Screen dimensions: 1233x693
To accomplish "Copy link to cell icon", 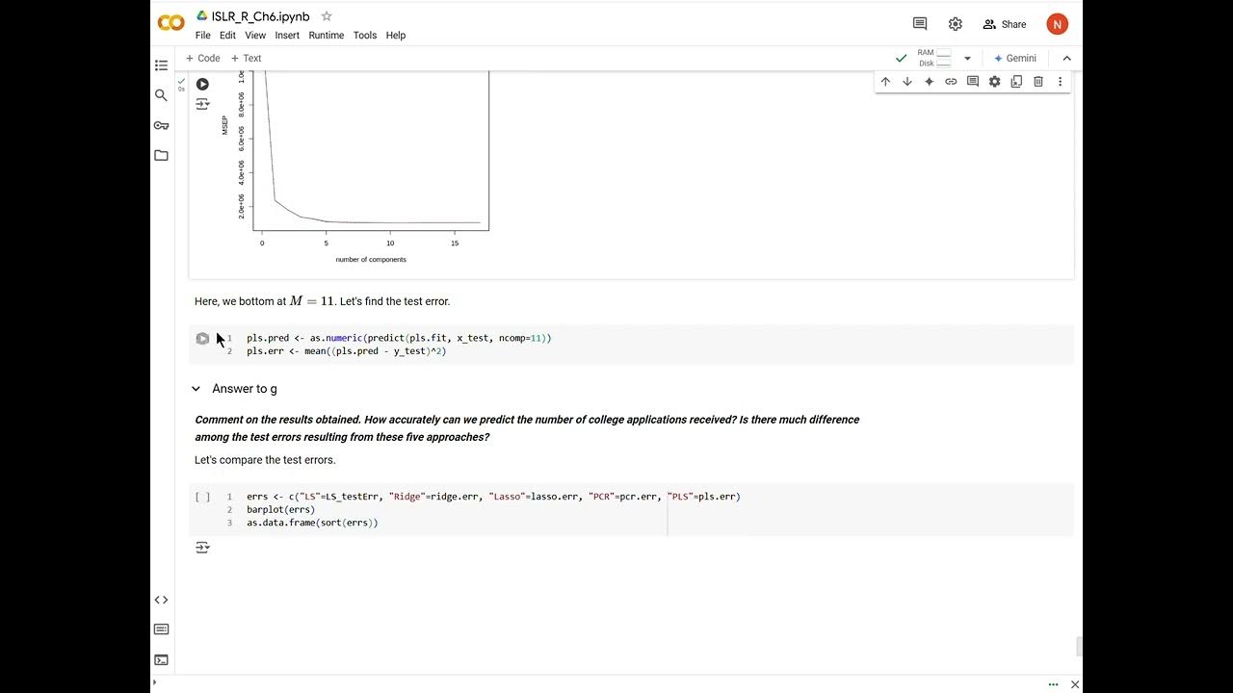I will pyautogui.click(x=951, y=82).
